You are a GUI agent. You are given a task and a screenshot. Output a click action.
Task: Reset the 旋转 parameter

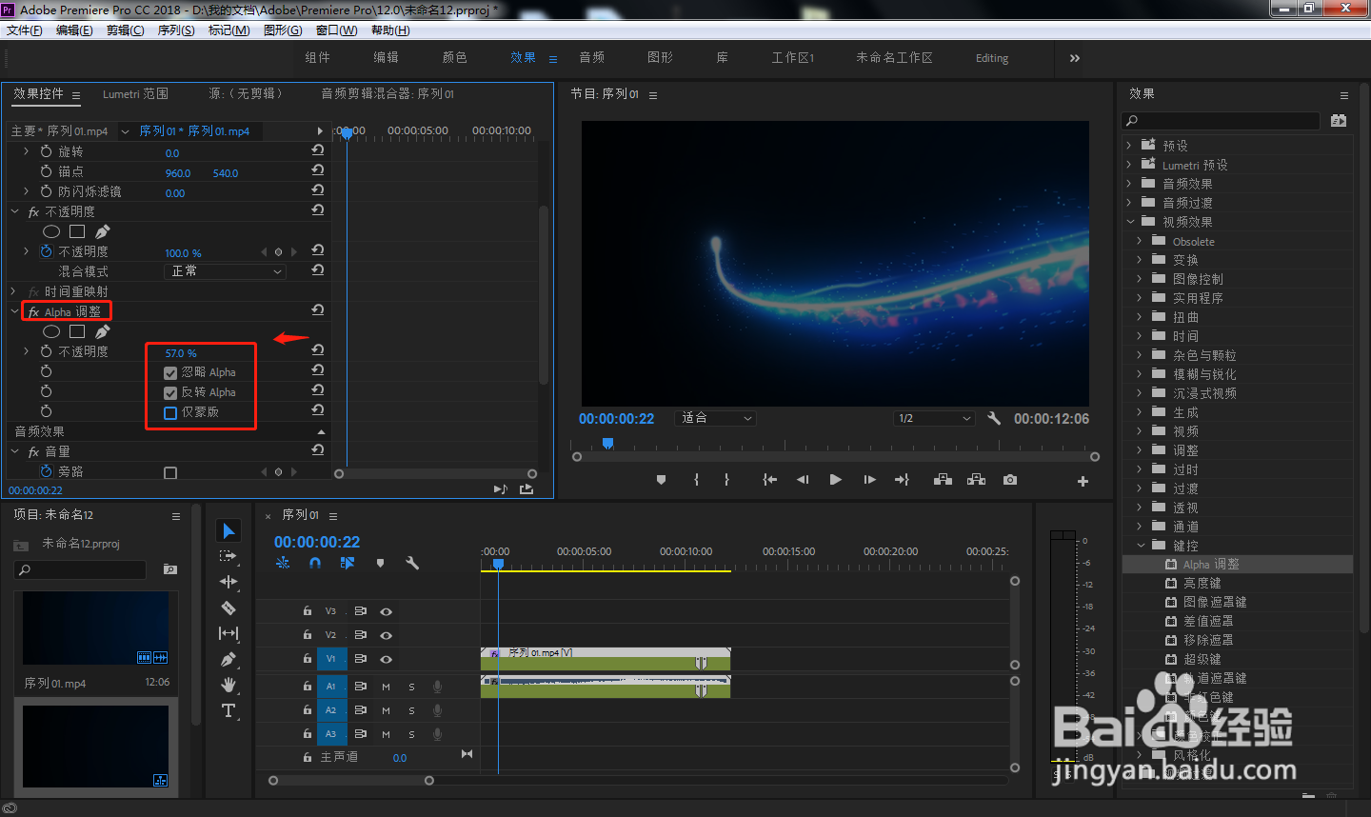point(318,150)
